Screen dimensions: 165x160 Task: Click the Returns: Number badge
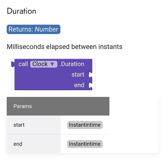coord(33,29)
